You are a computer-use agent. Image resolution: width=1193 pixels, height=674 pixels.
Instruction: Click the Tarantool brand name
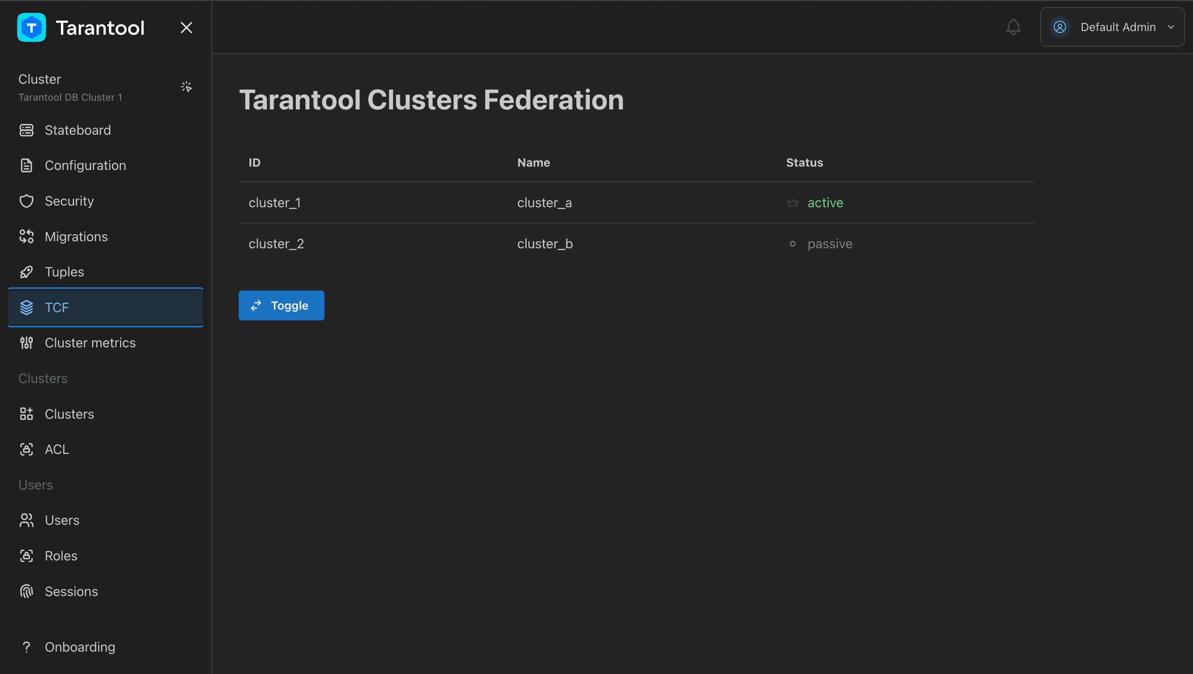coord(100,28)
